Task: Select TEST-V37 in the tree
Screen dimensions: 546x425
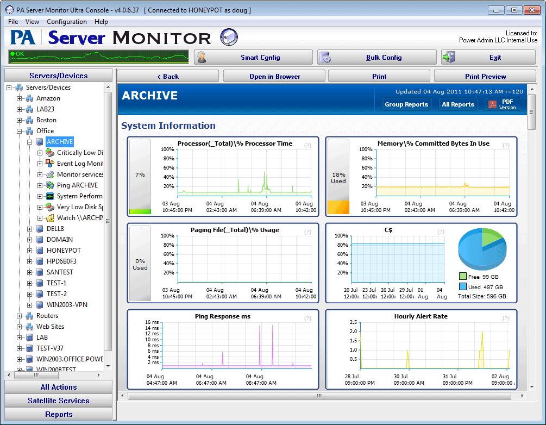Action: point(50,348)
